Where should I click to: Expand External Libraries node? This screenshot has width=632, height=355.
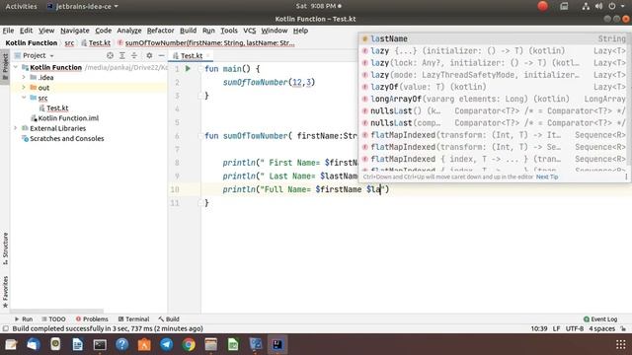pyautogui.click(x=16, y=128)
